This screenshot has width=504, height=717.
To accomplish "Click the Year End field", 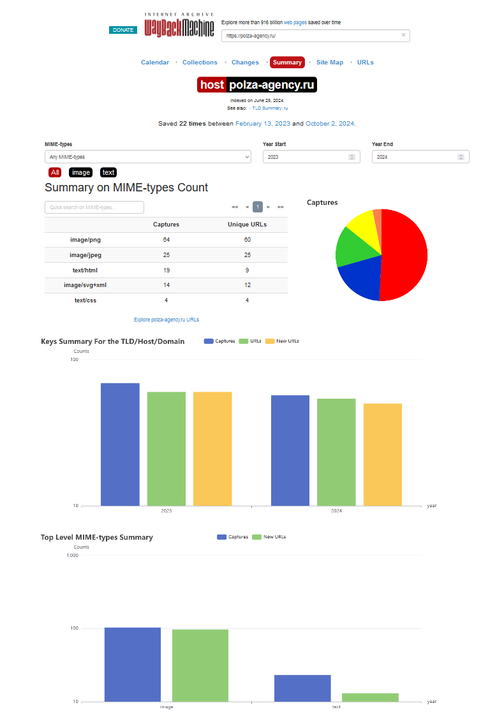I will click(420, 157).
